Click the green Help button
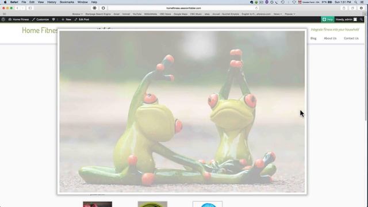Image resolution: width=368 pixels, height=207 pixels. pyautogui.click(x=327, y=20)
